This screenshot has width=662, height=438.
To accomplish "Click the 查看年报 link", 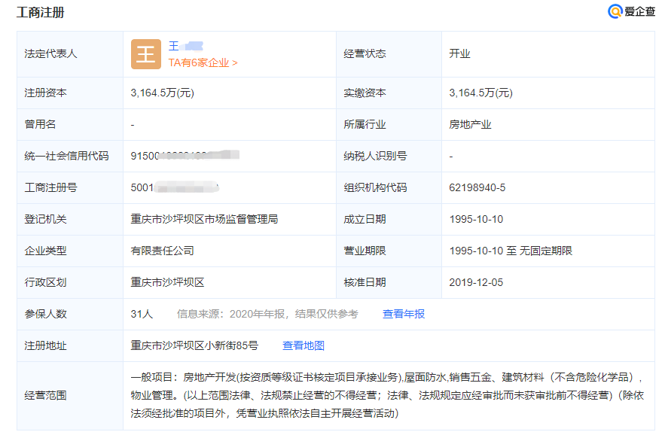I will point(404,314).
